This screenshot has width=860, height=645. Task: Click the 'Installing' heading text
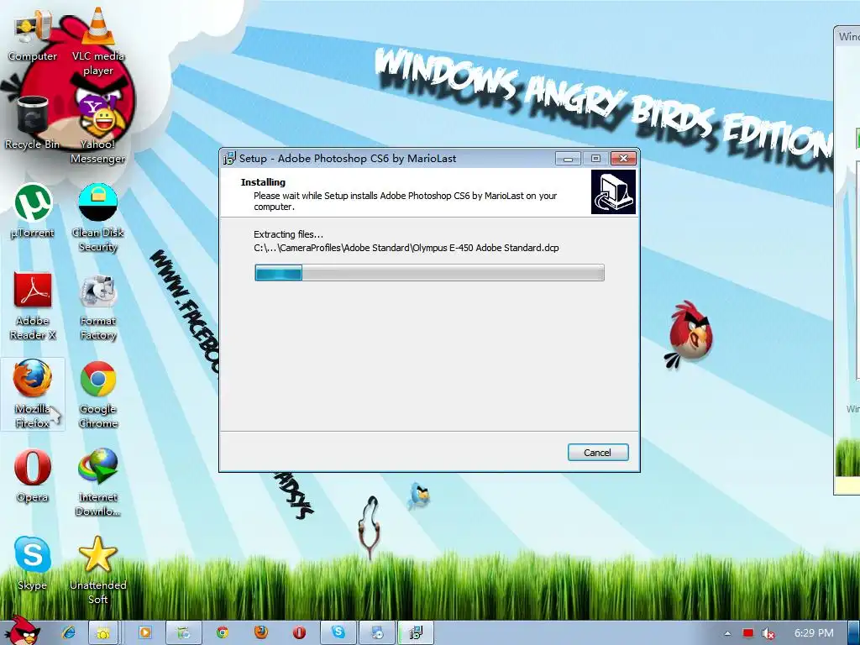point(263,182)
